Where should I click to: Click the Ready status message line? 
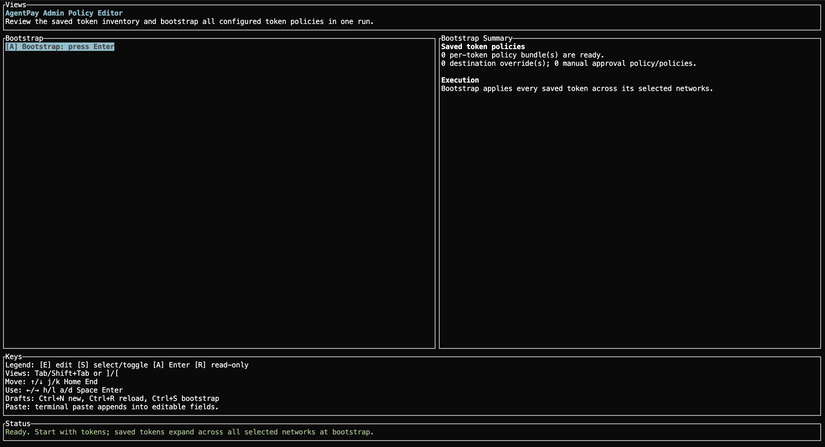(189, 432)
